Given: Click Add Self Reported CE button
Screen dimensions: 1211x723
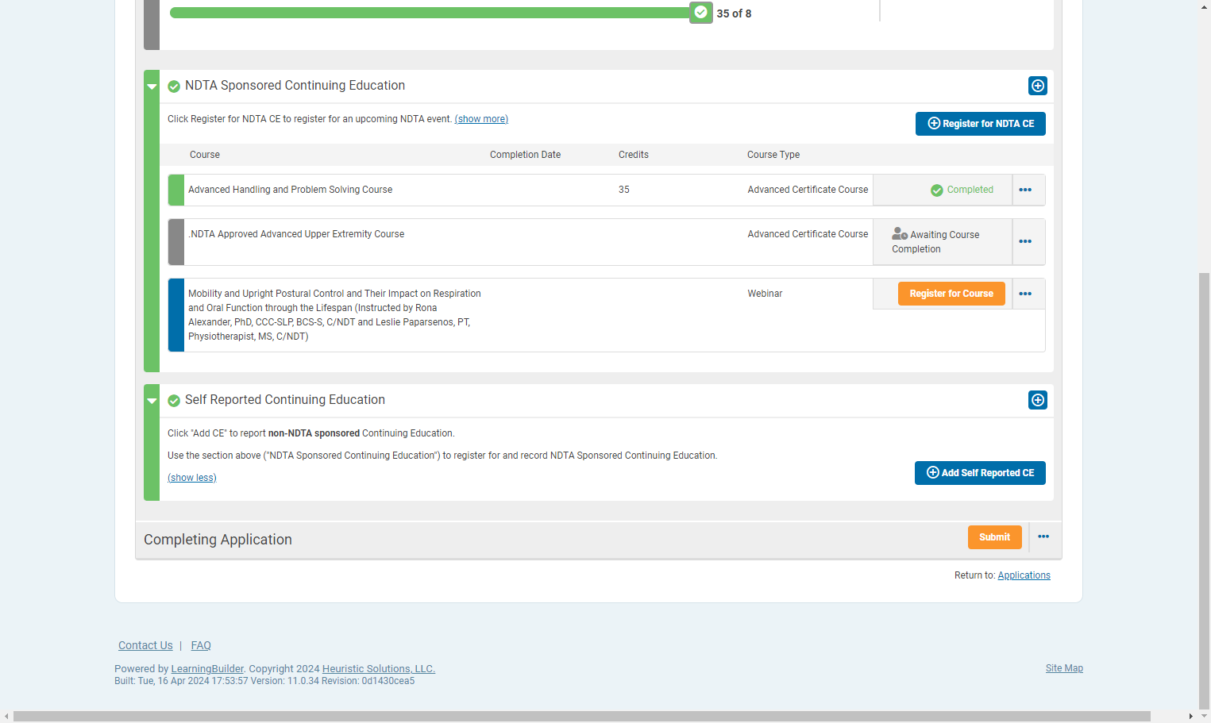Looking at the screenshot, I should (x=980, y=473).
